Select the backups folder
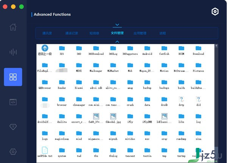Viewport: 227px width, 163px height. [164, 84]
